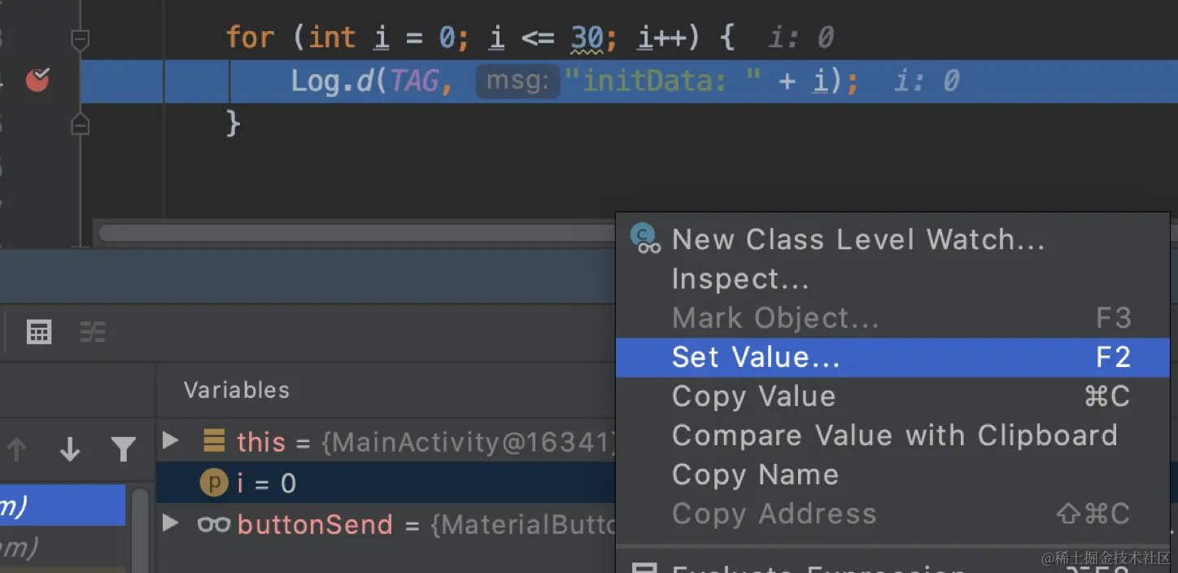Screen dimensions: 1178x573
Task: Click the glasses watch icon beside buttonSend
Action: coord(214,524)
